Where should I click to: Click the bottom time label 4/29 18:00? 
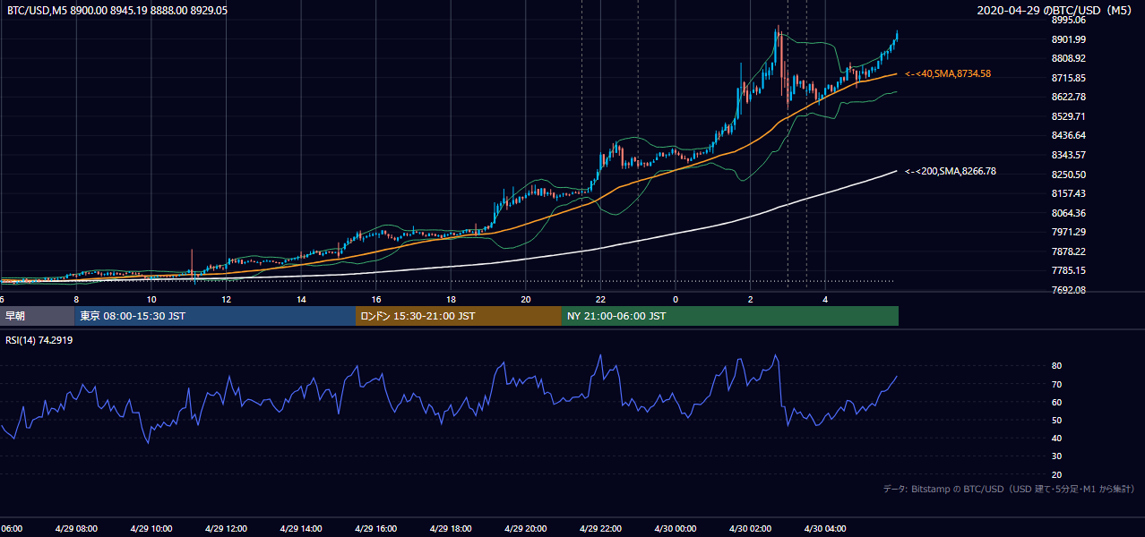pos(451,529)
